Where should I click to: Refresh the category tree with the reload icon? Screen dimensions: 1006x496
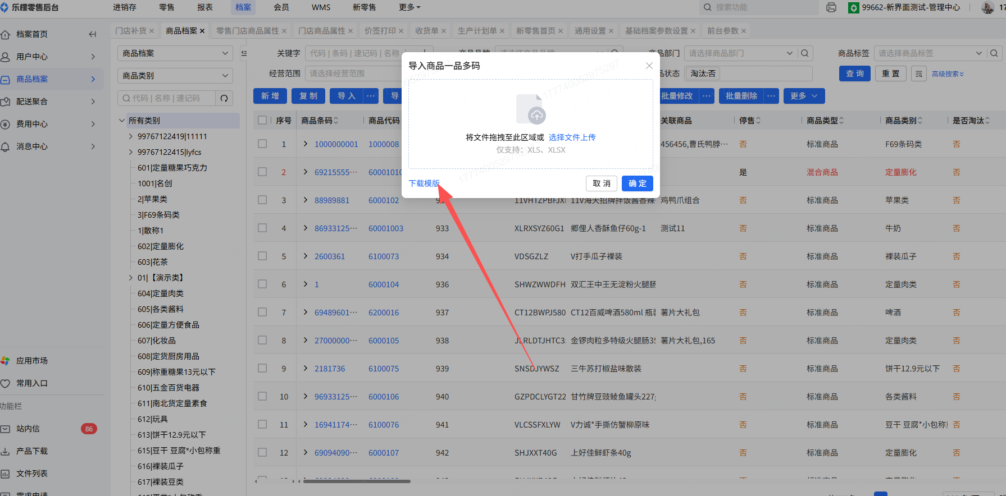pos(224,98)
